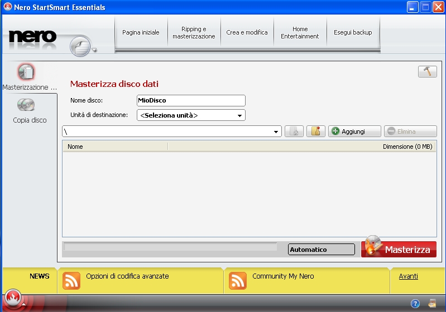
Task: Open the Community My Nero news link
Action: pyautogui.click(x=283, y=276)
